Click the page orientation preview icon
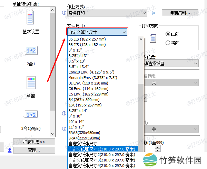207x169 pixels. [153, 38]
